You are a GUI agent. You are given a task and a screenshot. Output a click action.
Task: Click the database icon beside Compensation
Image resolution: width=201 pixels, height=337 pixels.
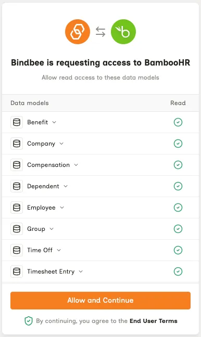(17, 165)
